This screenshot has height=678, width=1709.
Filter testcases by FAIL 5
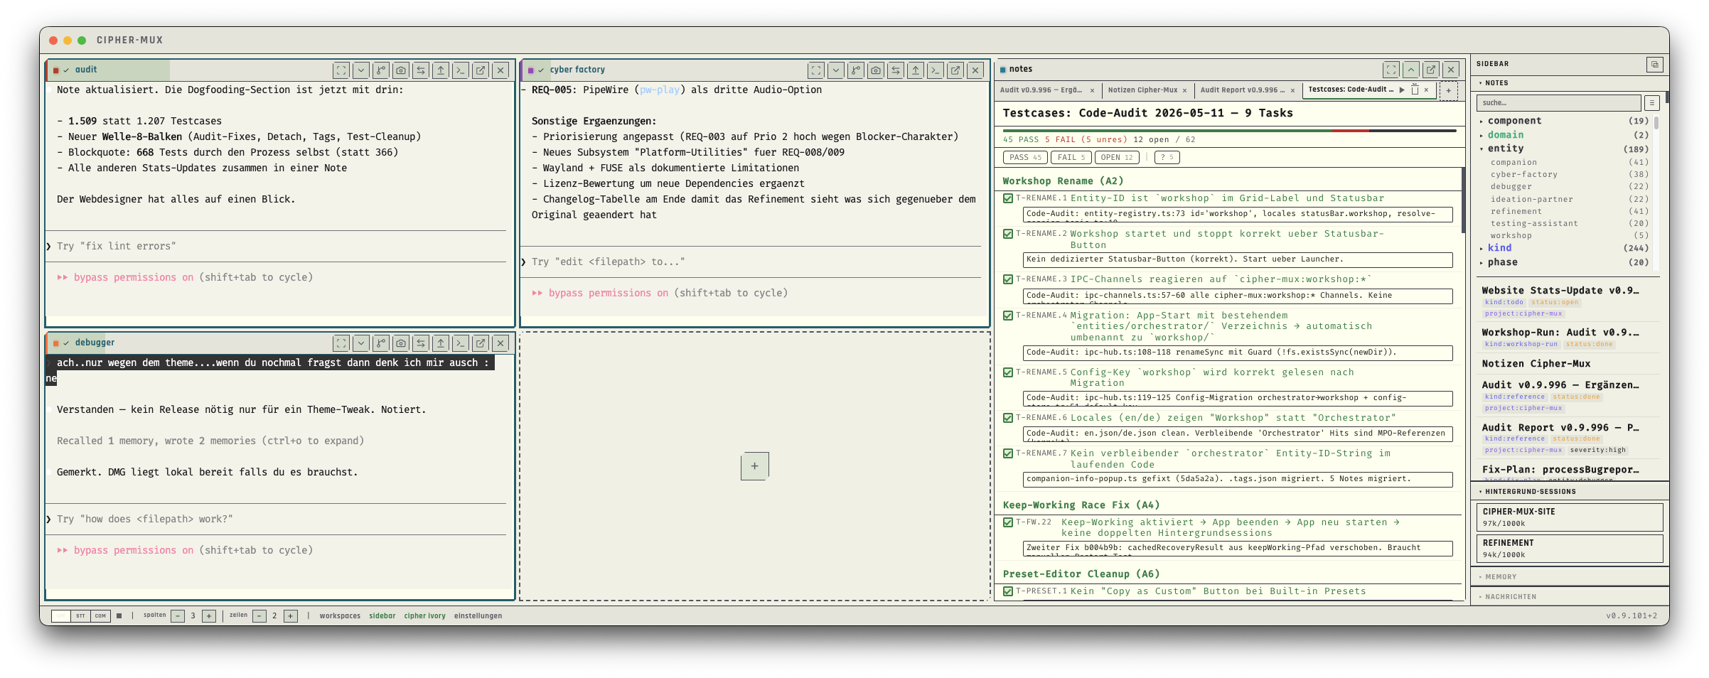[x=1071, y=158]
